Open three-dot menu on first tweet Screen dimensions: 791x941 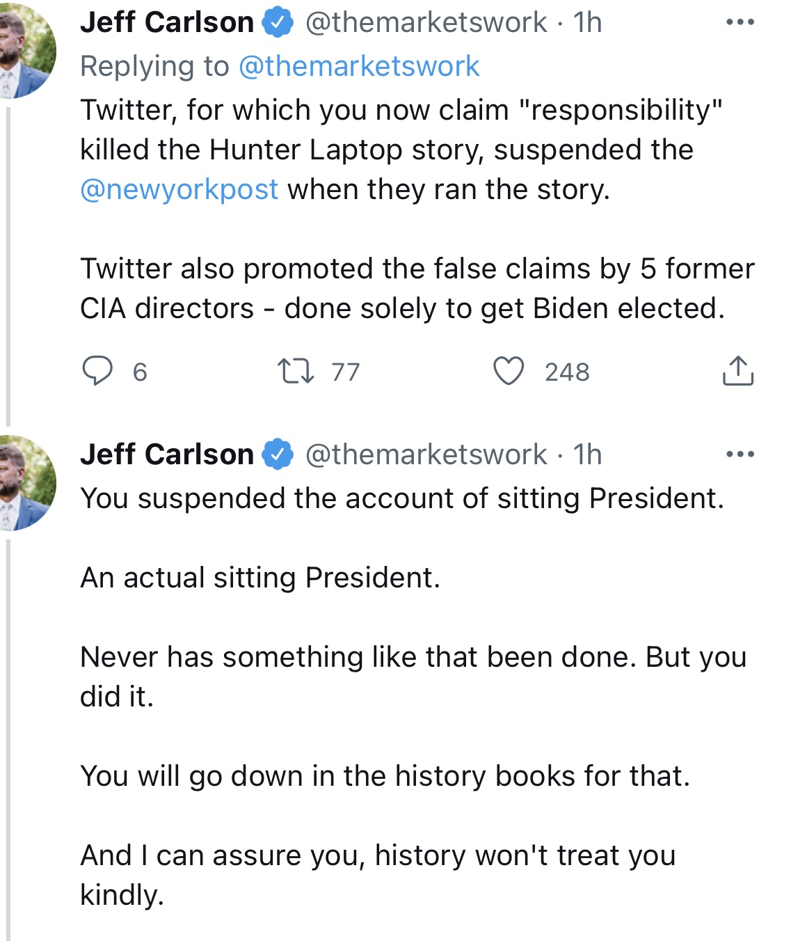740,22
